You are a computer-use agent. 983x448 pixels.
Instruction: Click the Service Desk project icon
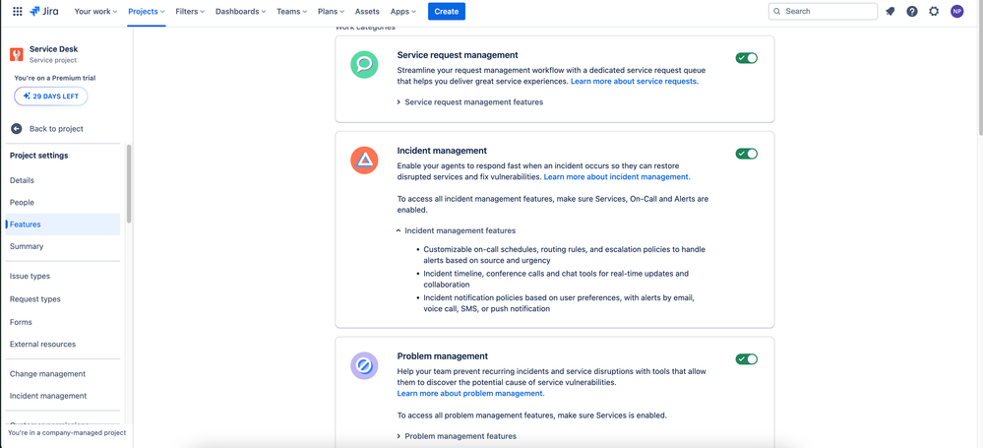(x=17, y=54)
